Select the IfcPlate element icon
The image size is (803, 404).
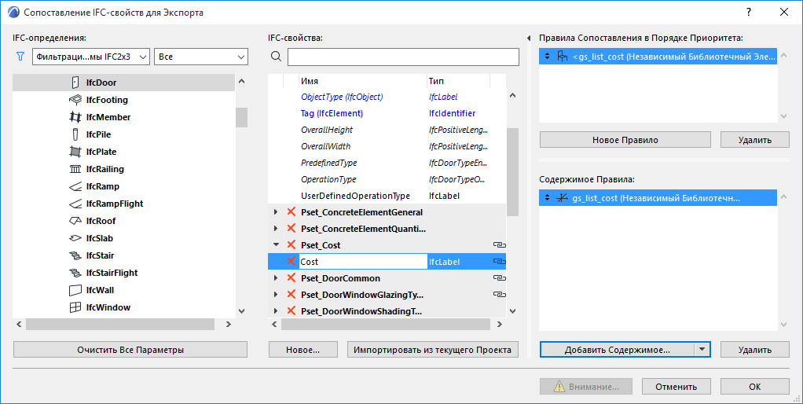(75, 152)
